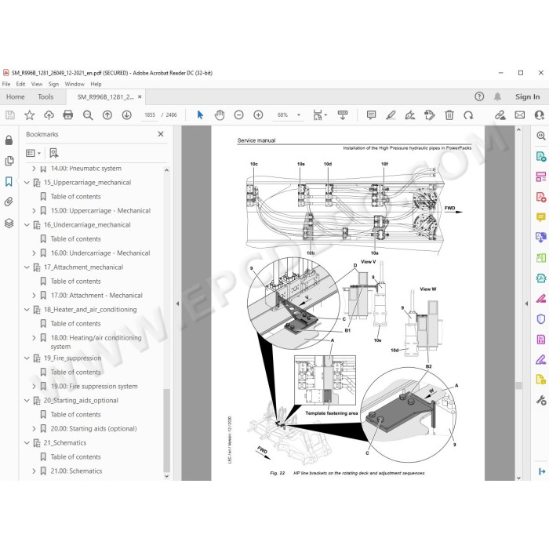Open the Help menu
Viewport: 549px width, 549px height.
pos(96,84)
